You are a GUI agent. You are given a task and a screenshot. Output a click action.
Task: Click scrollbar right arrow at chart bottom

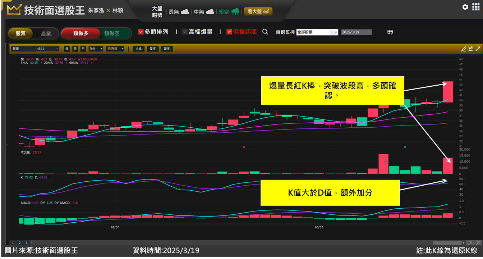click(x=464, y=243)
